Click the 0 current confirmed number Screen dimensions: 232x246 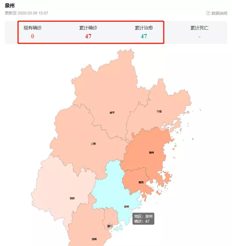[x=33, y=36]
